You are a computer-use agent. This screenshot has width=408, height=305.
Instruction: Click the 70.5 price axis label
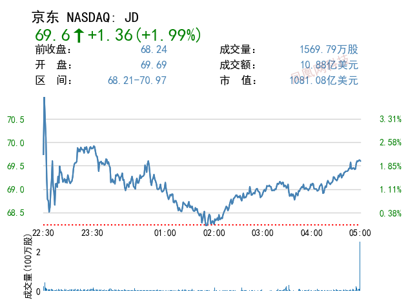point(16,120)
